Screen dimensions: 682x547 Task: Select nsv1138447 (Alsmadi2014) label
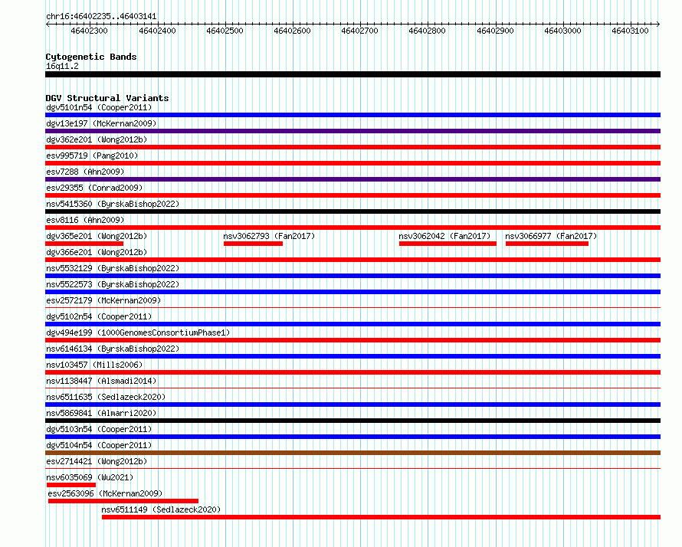[x=101, y=381]
